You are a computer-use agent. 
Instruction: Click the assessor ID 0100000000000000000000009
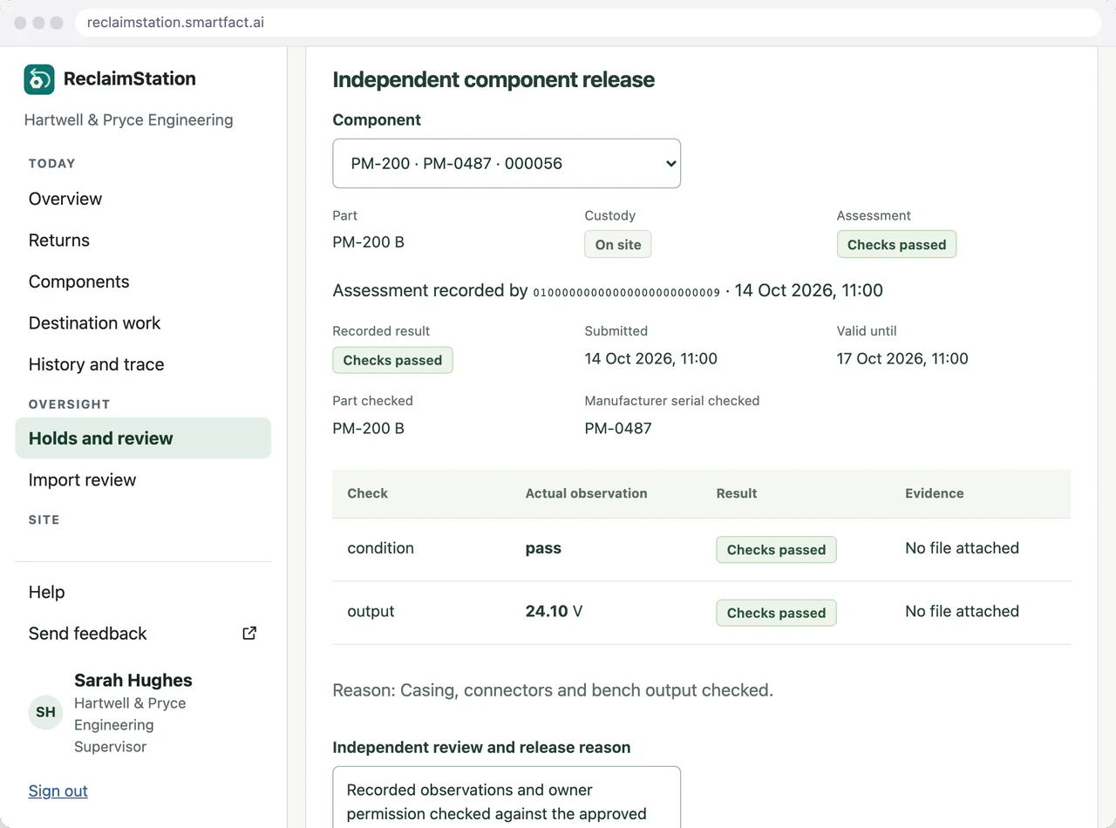(627, 293)
